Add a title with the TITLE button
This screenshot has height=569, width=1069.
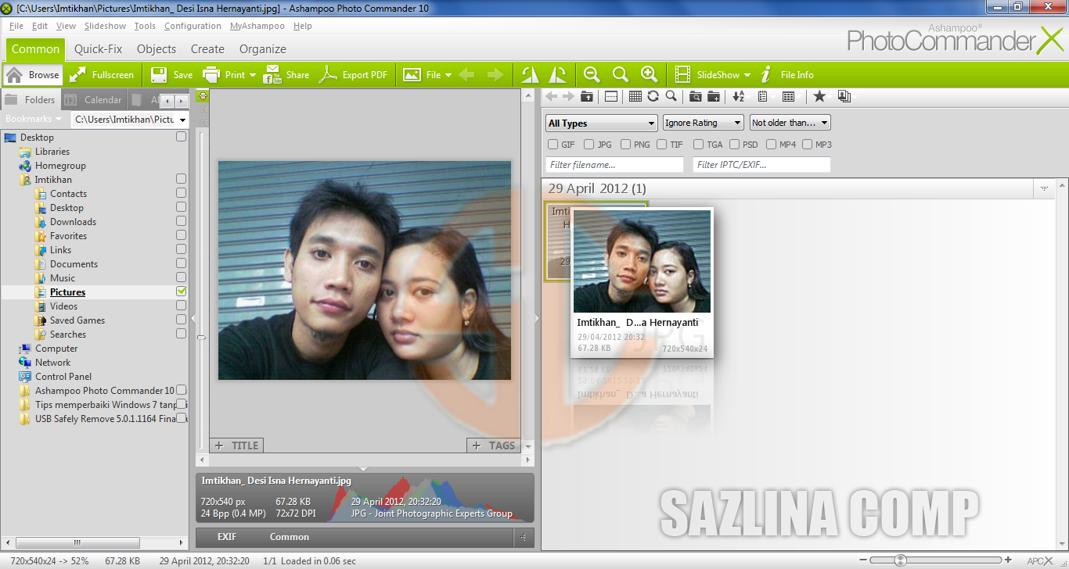coord(237,446)
